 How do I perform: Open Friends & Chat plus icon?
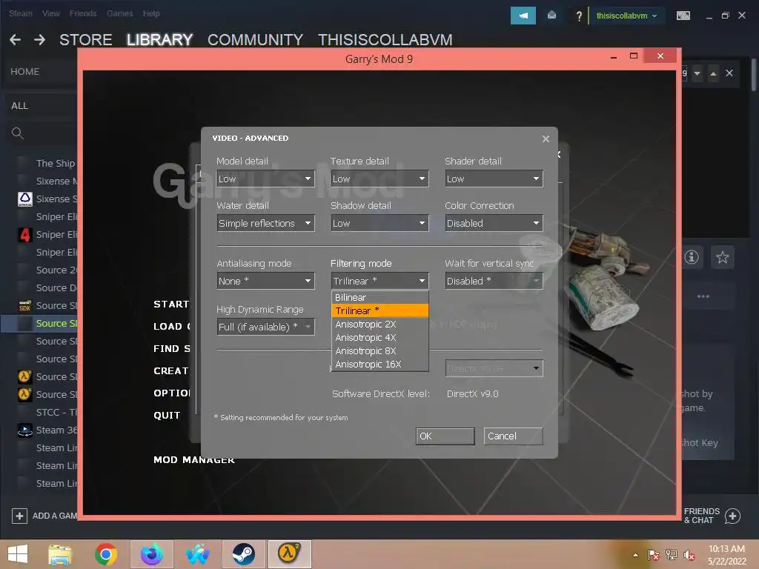pos(732,516)
